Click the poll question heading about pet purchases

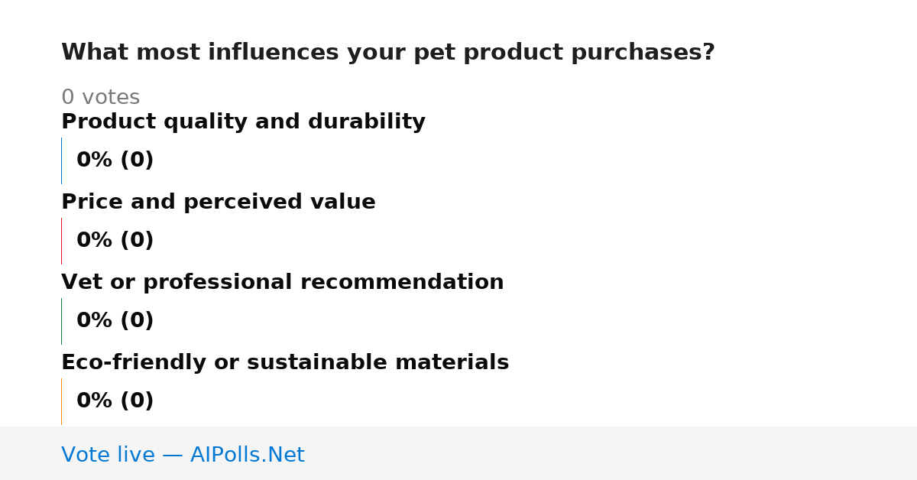click(388, 53)
